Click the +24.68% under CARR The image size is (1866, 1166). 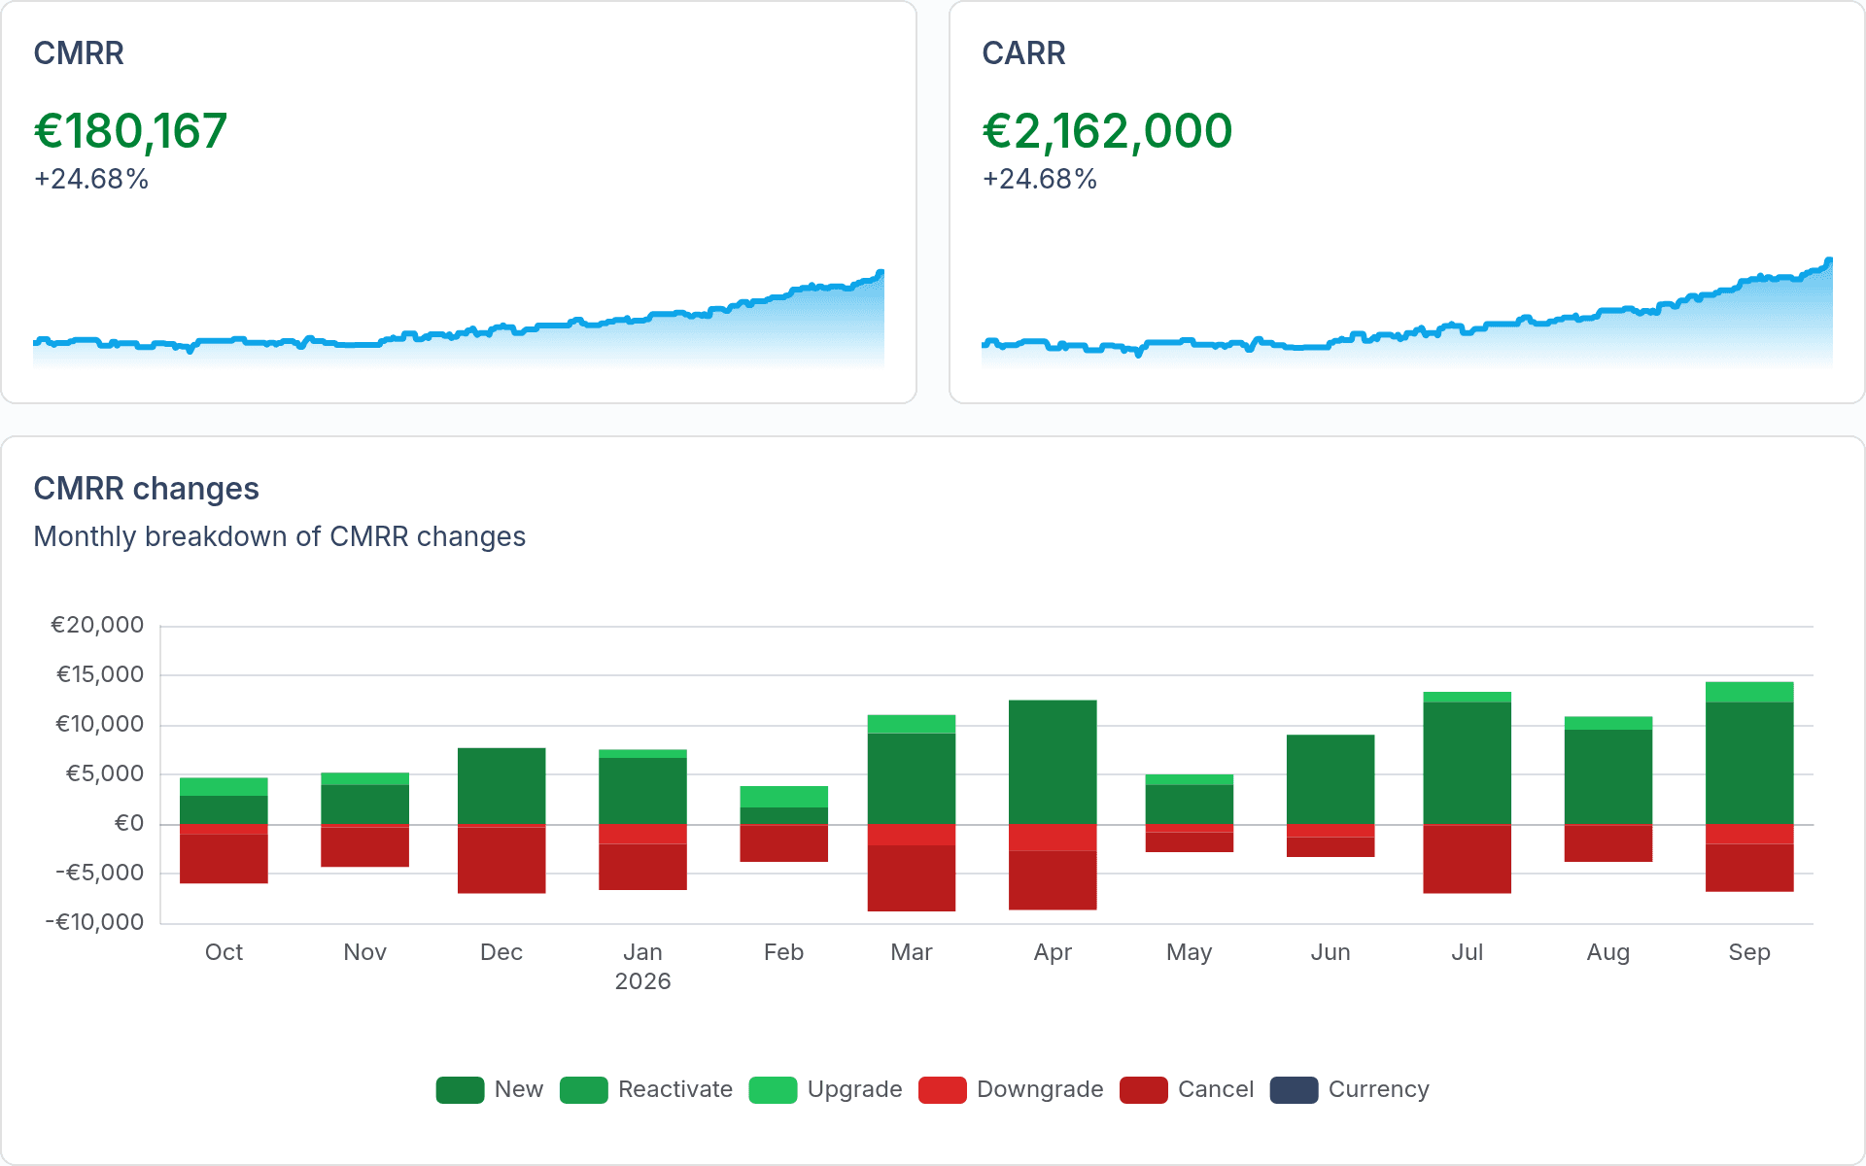click(1040, 180)
